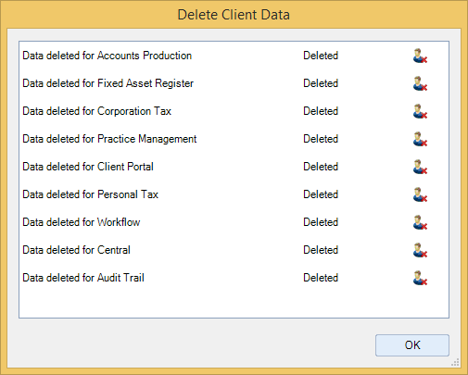Image resolution: width=468 pixels, height=375 pixels.
Task: Select 'Data deleted for Corporation Tax' text
Action: (x=97, y=111)
